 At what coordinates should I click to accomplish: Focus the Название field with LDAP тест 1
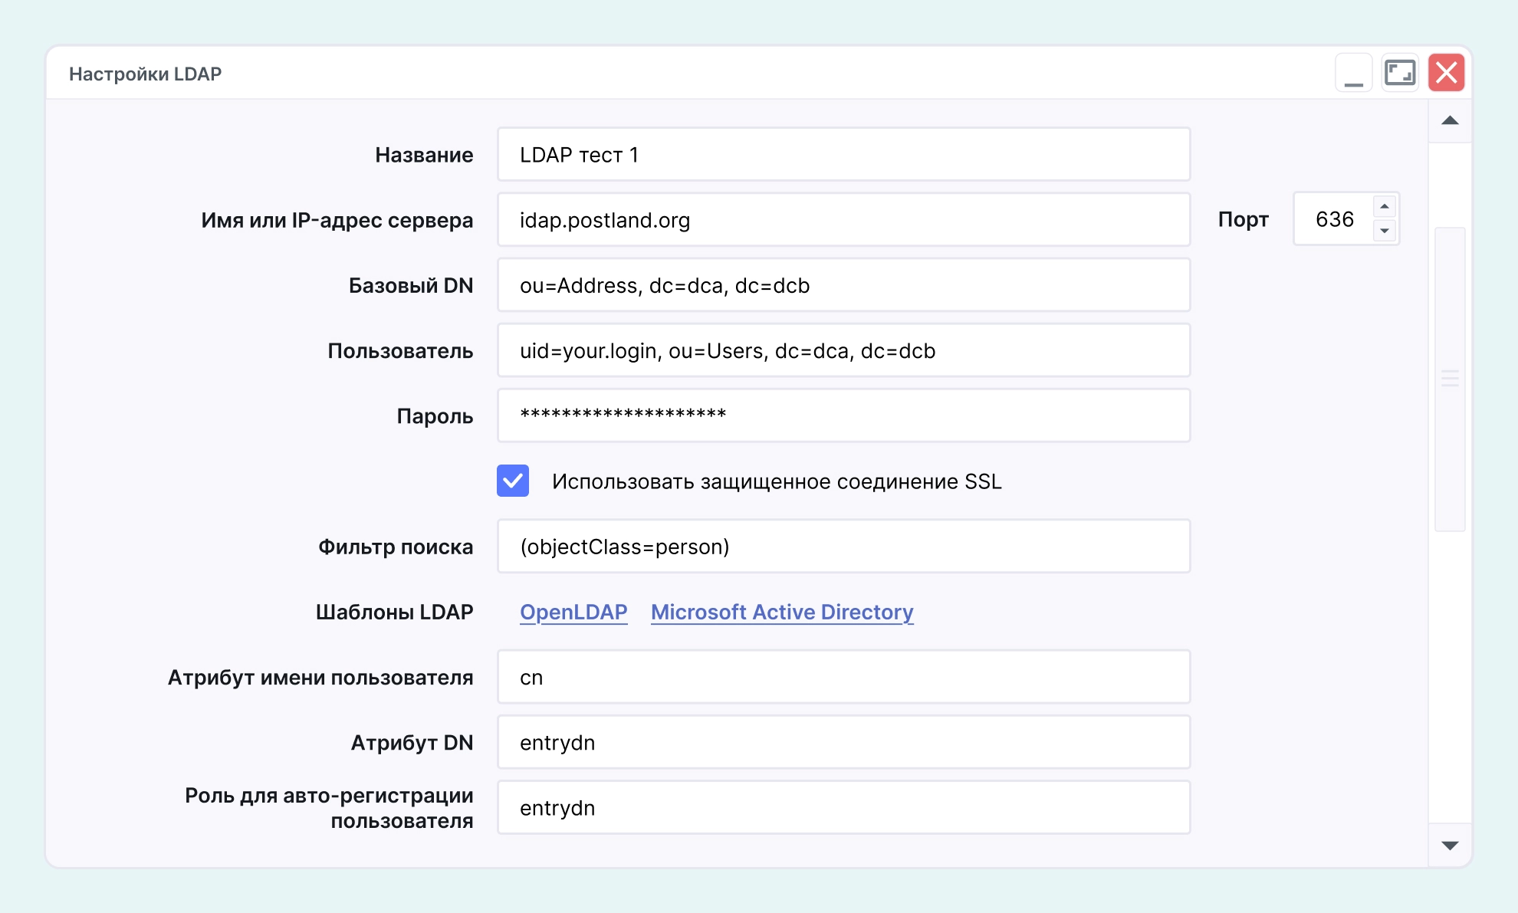(x=843, y=154)
